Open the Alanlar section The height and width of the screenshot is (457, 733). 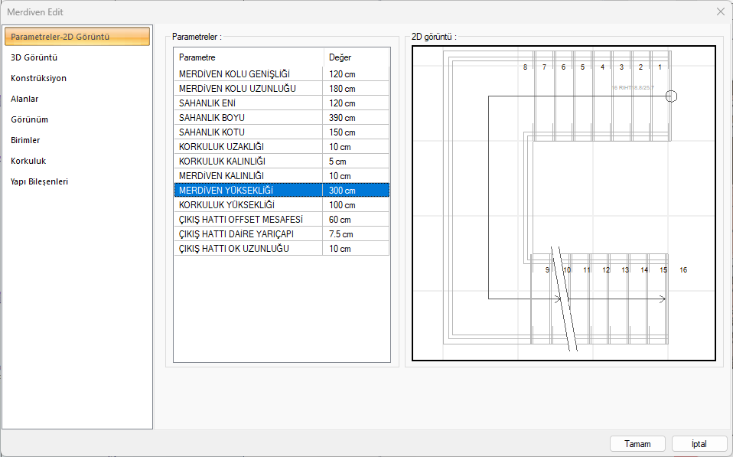point(24,99)
